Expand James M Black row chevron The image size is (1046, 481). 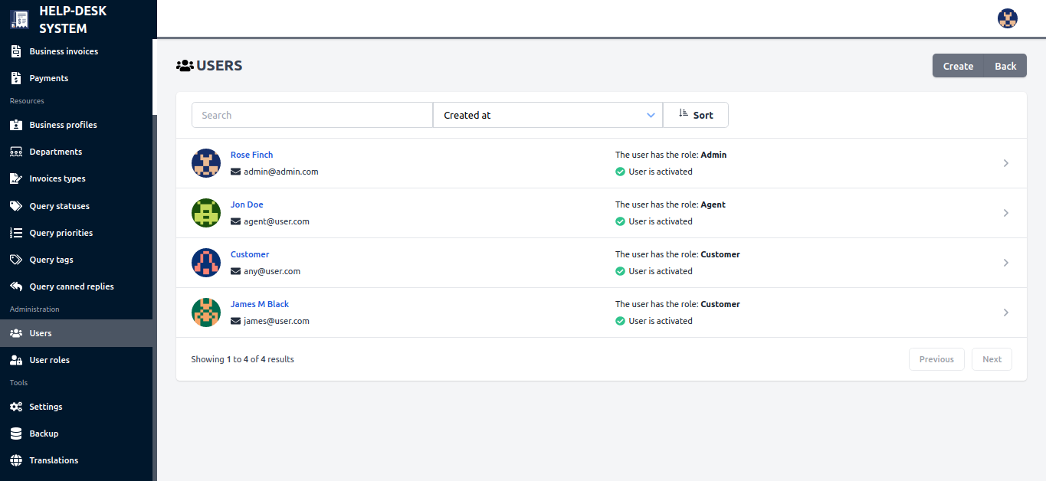pos(1005,312)
